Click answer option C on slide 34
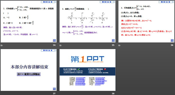Viewport: 175px width, 95px height. point(8,23)
